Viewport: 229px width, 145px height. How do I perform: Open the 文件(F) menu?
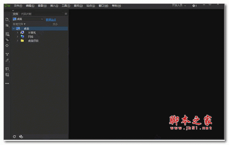point(18,6)
